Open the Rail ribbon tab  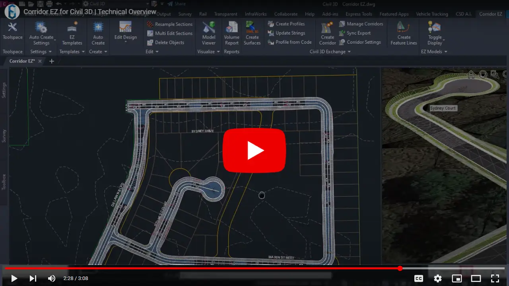click(x=203, y=14)
